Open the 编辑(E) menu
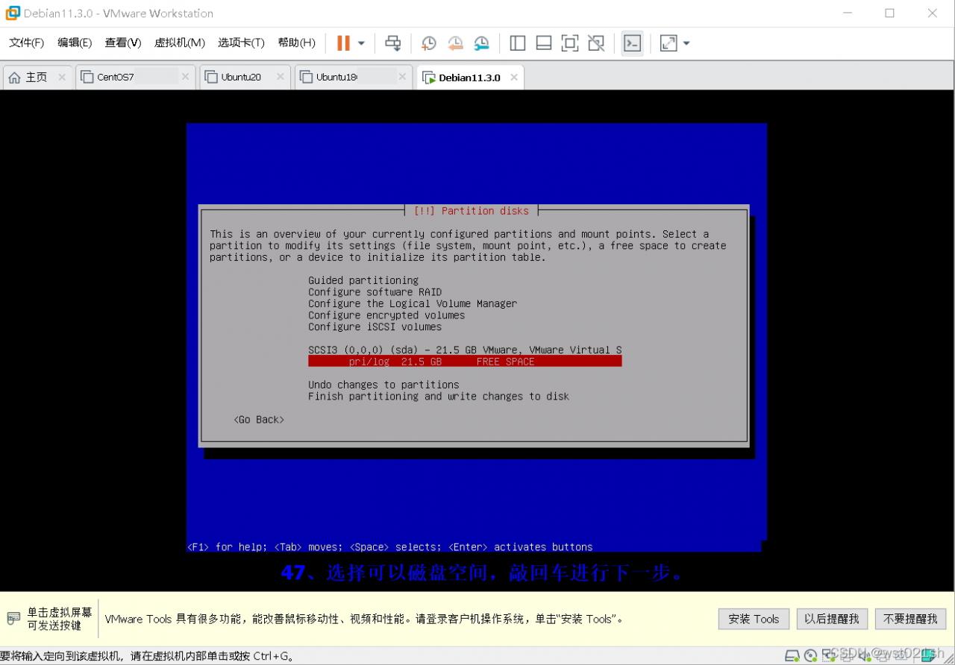Screen dimensions: 955x665 pos(75,42)
